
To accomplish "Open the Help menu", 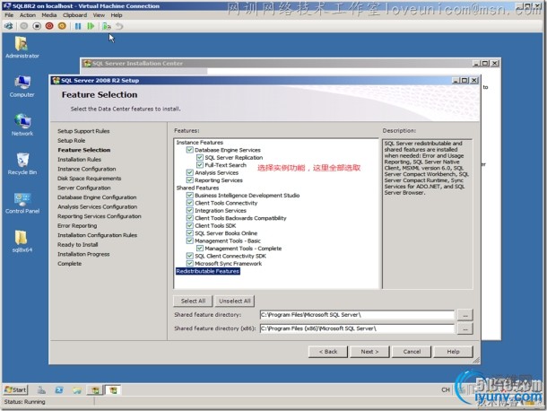I will coord(117,15).
